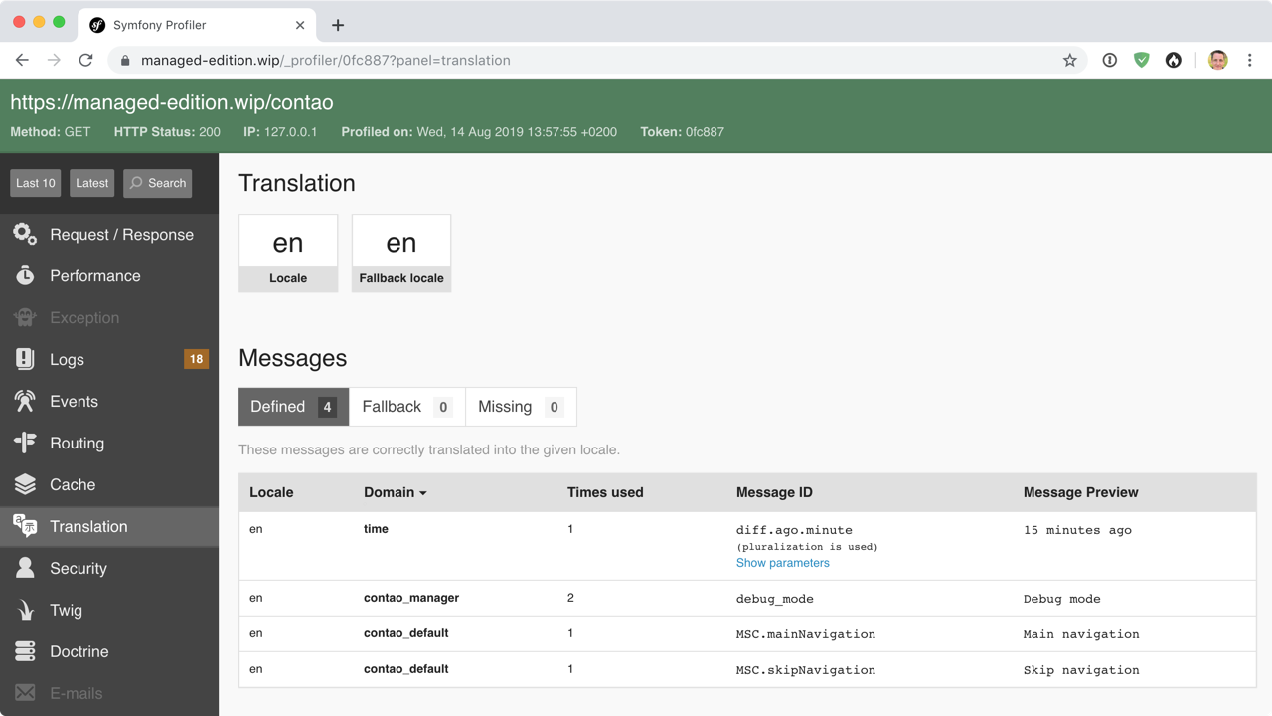Switch to the Defined messages tab
This screenshot has width=1272, height=716.
[294, 407]
